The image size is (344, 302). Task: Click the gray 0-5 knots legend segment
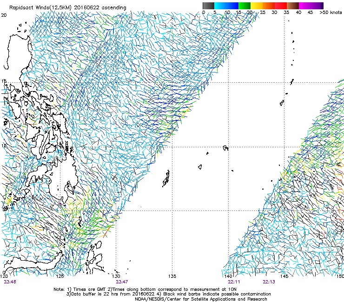click(208, 6)
